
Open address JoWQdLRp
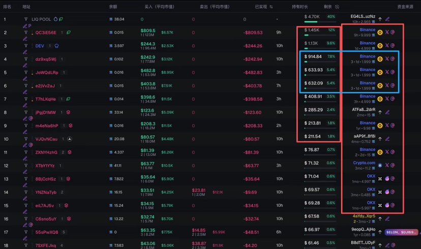pyautogui.click(x=47, y=73)
